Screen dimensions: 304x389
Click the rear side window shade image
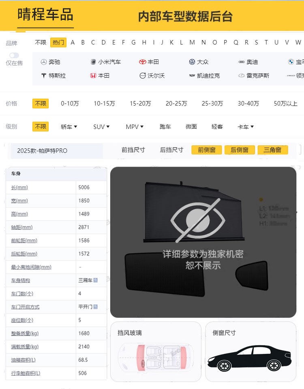coord(165,275)
